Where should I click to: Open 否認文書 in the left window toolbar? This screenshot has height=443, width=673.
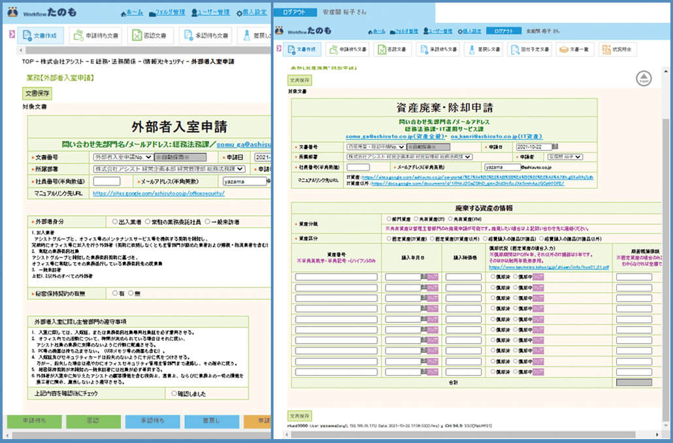click(150, 36)
